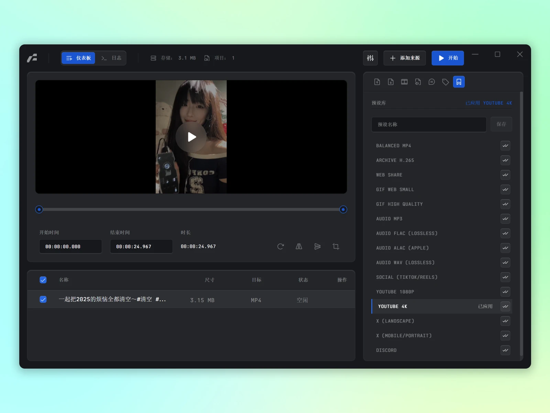Uncheck the video file row checkbox

[x=43, y=299]
